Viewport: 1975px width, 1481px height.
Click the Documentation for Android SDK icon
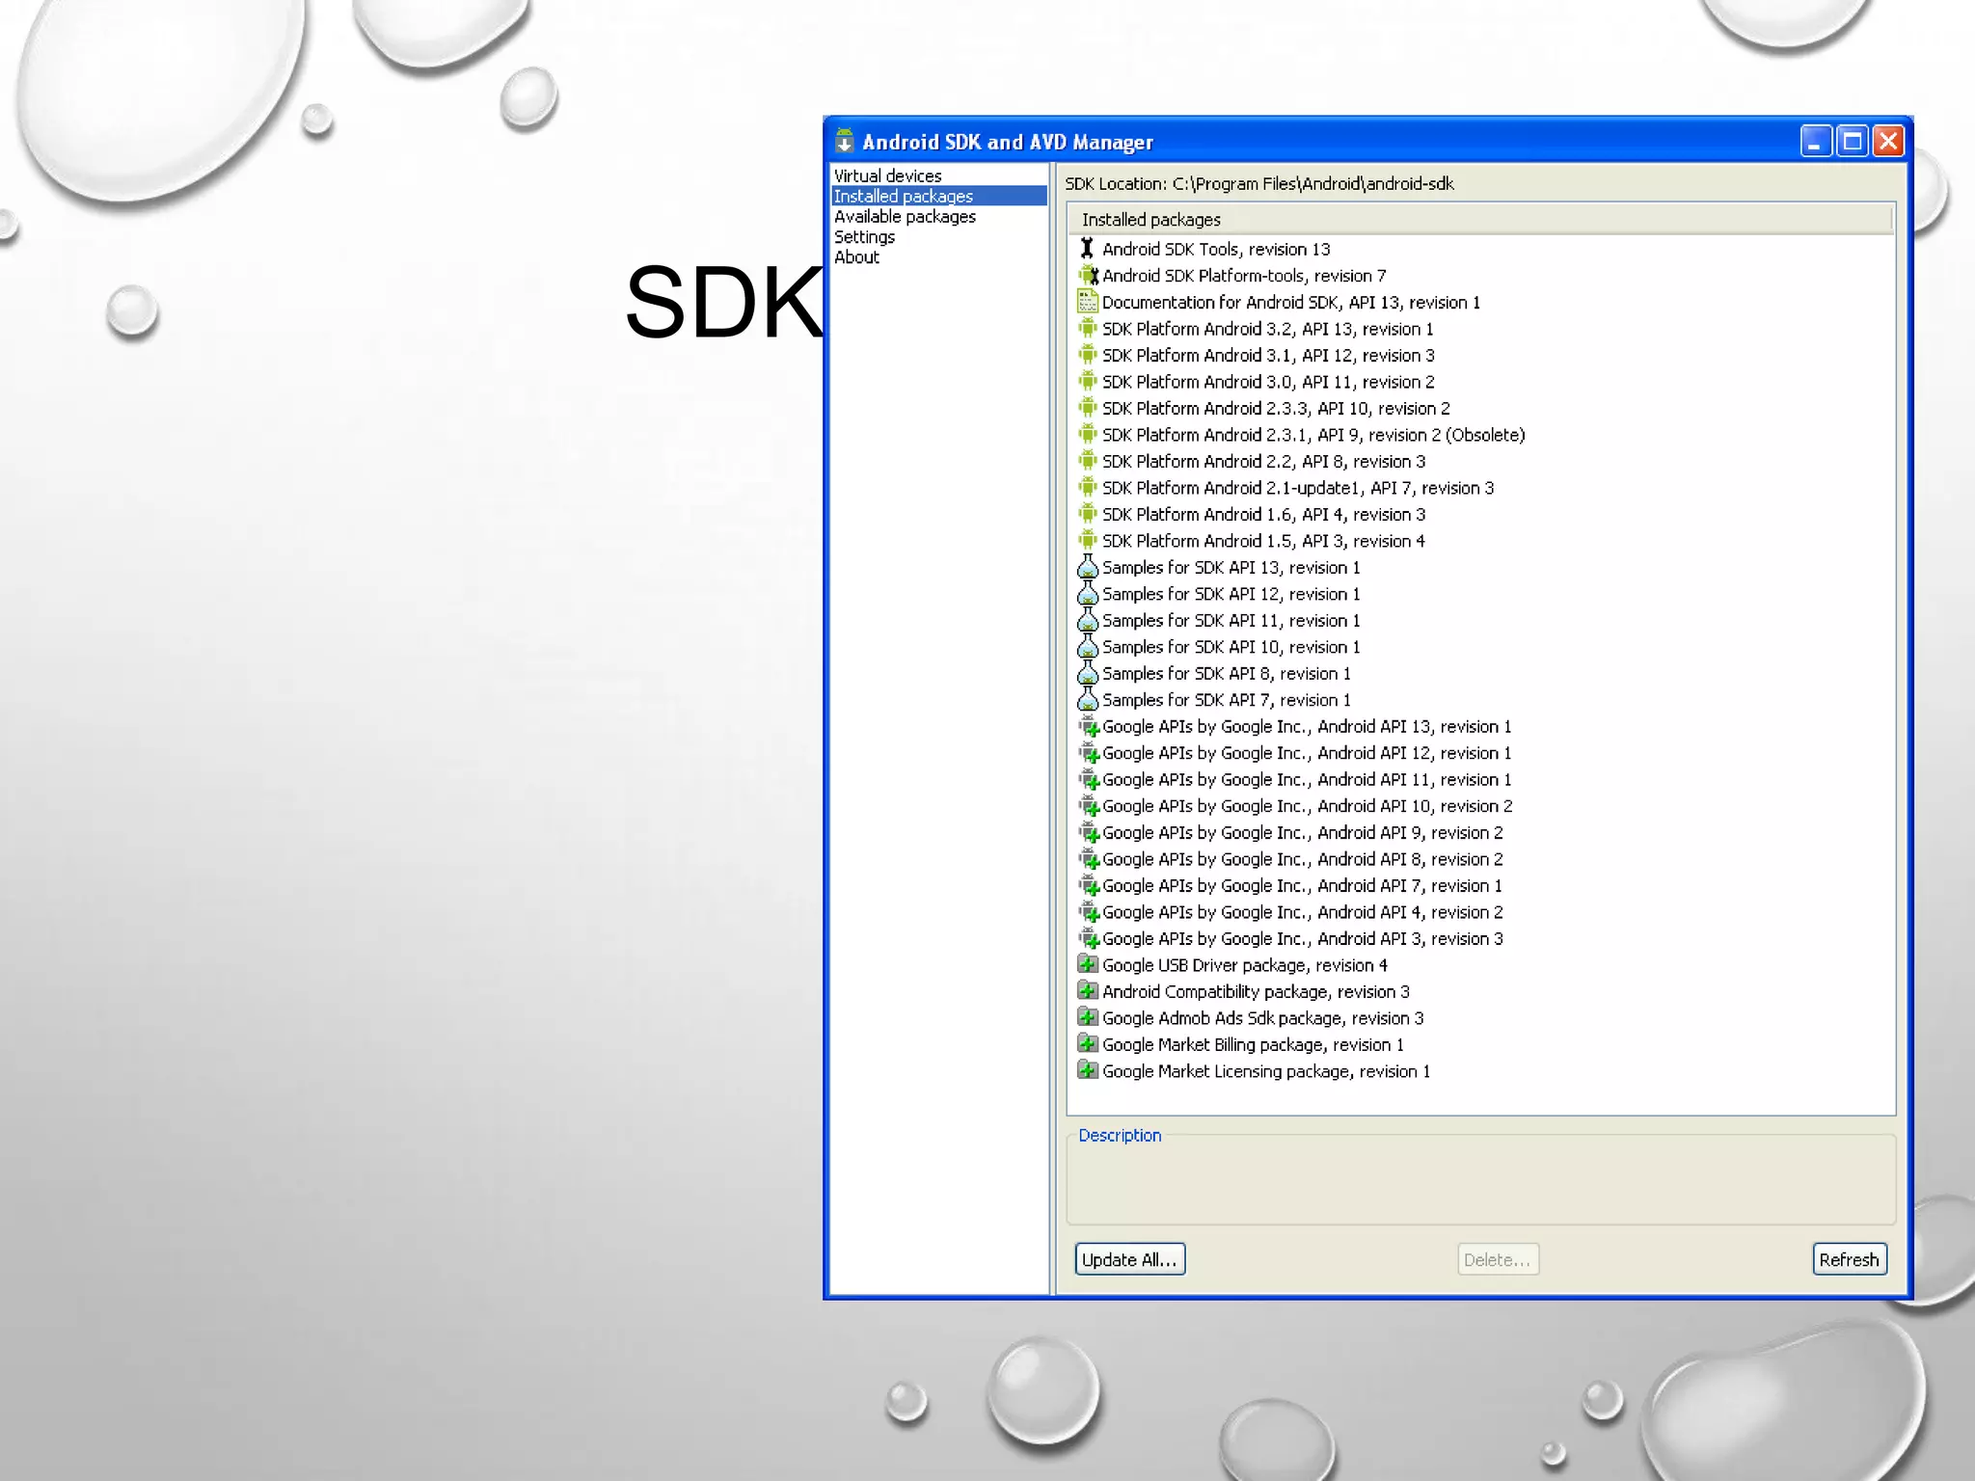[1088, 302]
